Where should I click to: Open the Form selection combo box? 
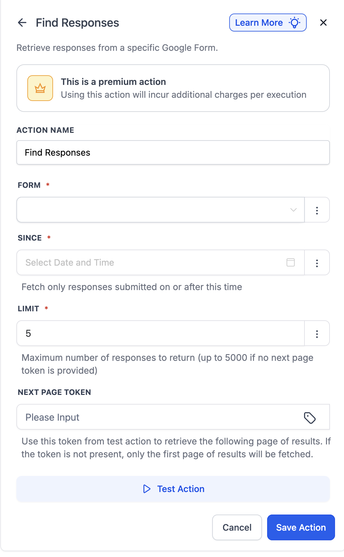pyautogui.click(x=154, y=210)
